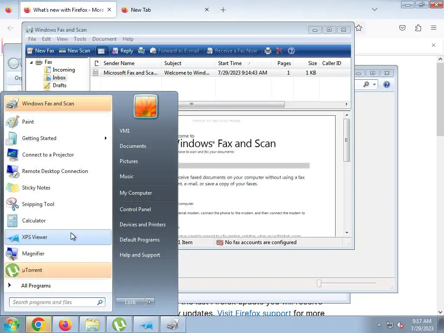
Task: Click Reply in the fax toolbar
Action: (x=123, y=51)
